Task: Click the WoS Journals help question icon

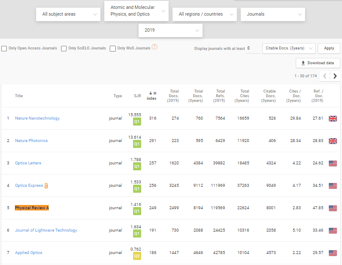Action: tap(155, 47)
